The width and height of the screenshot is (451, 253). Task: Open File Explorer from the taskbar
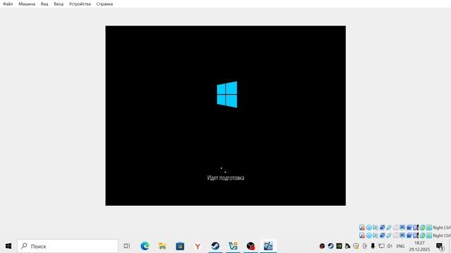click(x=163, y=246)
